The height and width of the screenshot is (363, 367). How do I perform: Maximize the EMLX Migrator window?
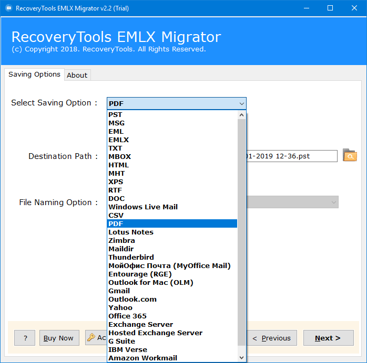330,8
